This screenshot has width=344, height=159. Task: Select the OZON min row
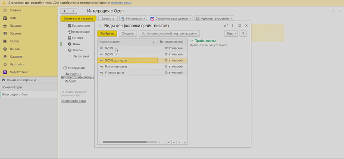142,54
